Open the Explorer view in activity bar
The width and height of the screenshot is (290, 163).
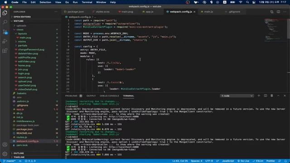coord(5,13)
